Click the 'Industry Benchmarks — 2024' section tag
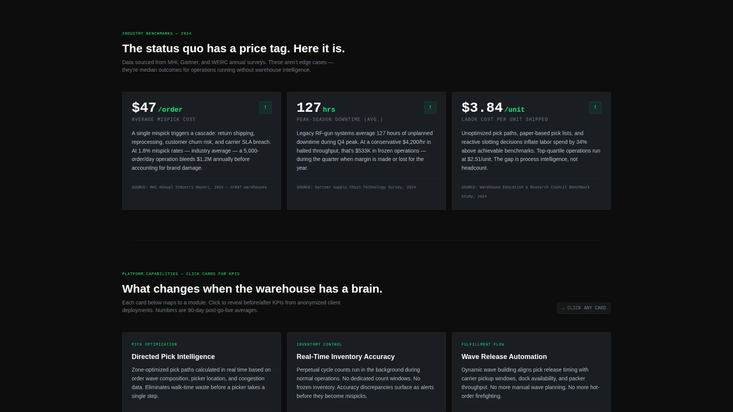733x412 pixels. click(157, 34)
